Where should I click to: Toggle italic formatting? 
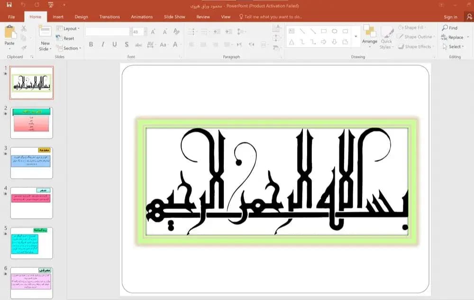coord(103,45)
